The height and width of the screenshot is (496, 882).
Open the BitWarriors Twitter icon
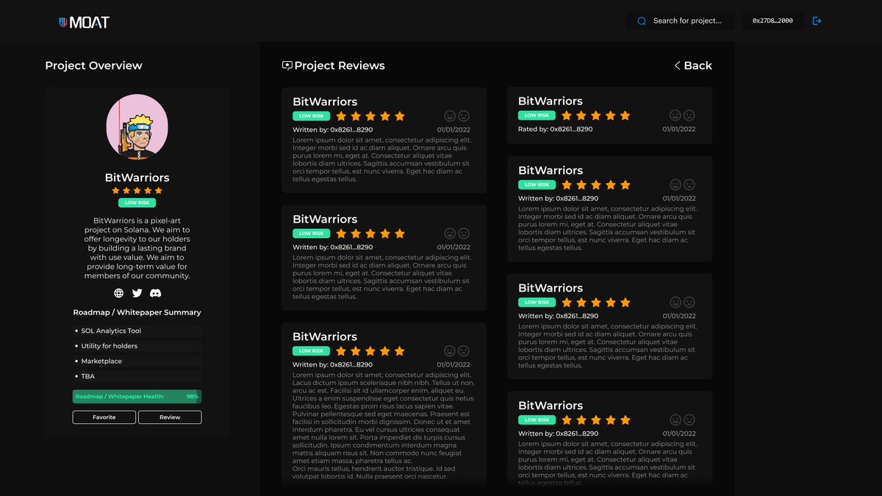(x=137, y=293)
